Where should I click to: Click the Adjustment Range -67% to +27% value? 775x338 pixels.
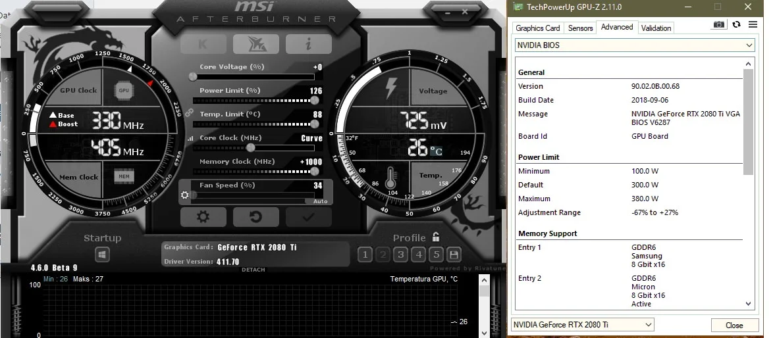pyautogui.click(x=655, y=212)
